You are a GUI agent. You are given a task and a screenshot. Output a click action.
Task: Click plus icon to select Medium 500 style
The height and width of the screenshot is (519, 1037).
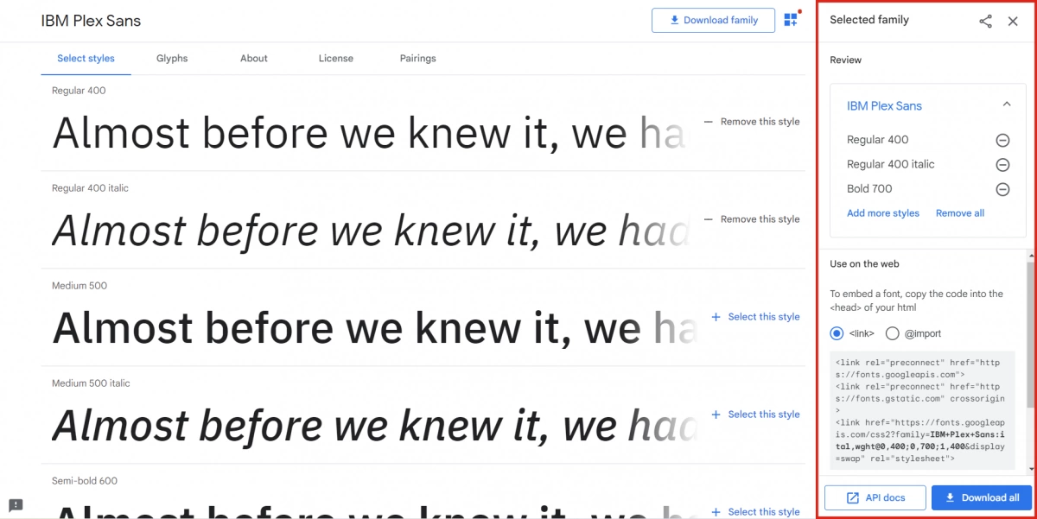pos(716,317)
